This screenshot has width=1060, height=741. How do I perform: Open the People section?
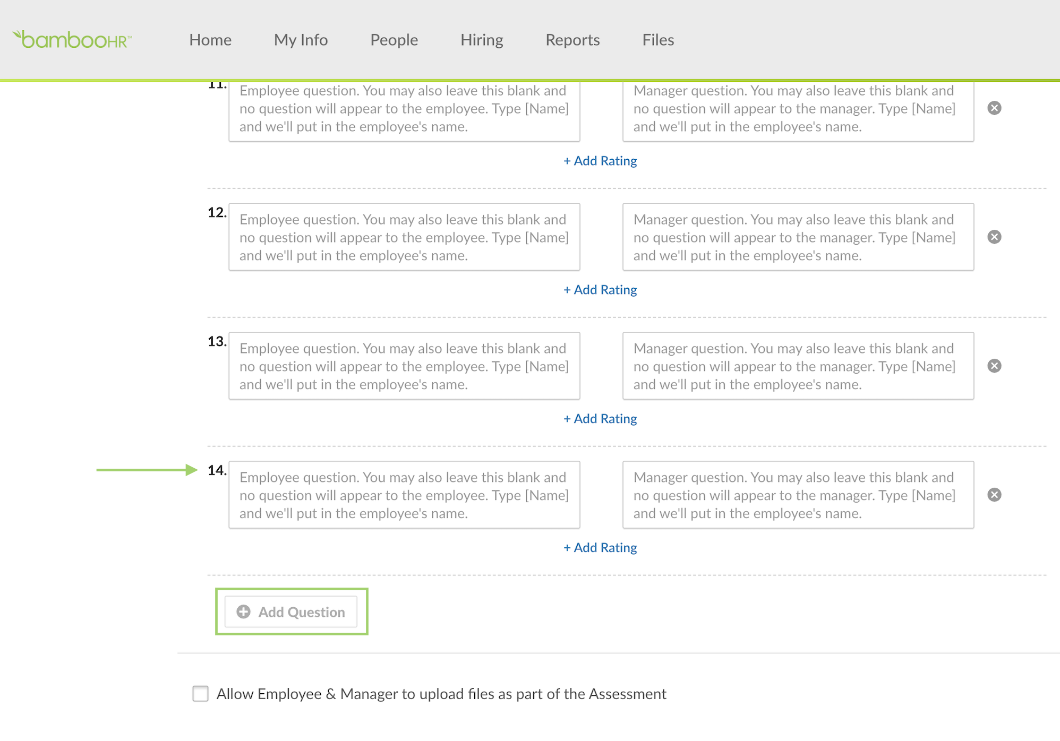point(394,40)
